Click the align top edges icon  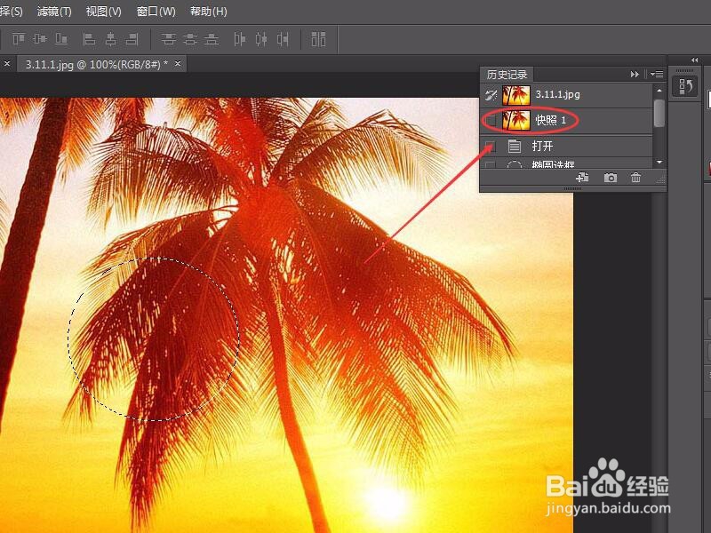pos(18,39)
